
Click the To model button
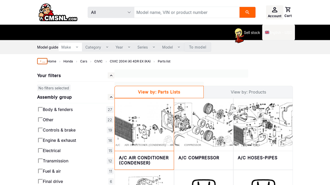pyautogui.click(x=198, y=47)
